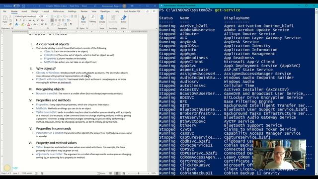
Task: Click the Font Color red A swatch
Action: click(29, 24)
